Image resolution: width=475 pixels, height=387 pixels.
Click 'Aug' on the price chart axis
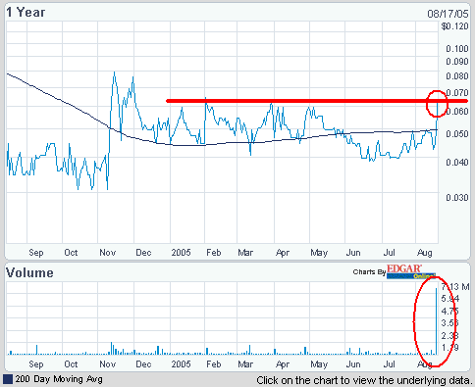pos(425,253)
